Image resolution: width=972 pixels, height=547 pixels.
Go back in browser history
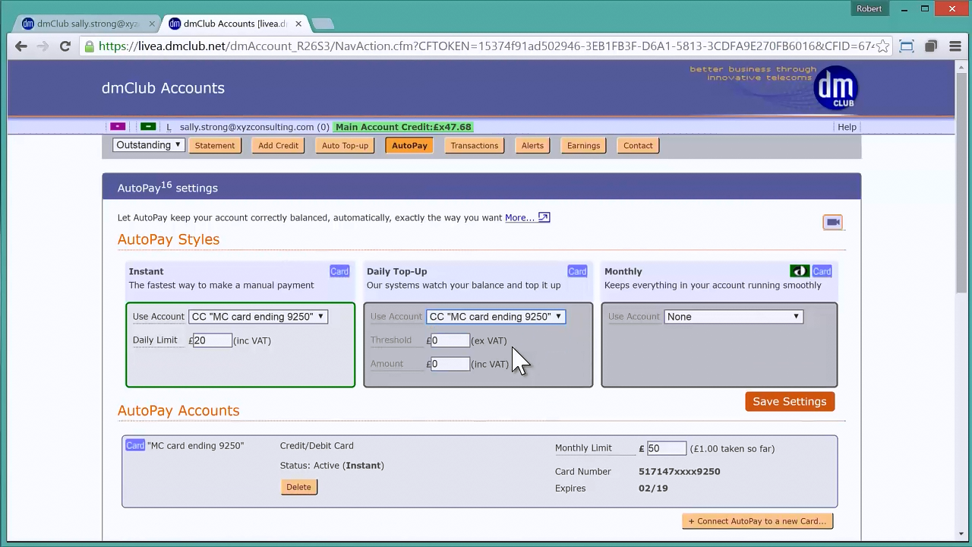[x=21, y=46]
